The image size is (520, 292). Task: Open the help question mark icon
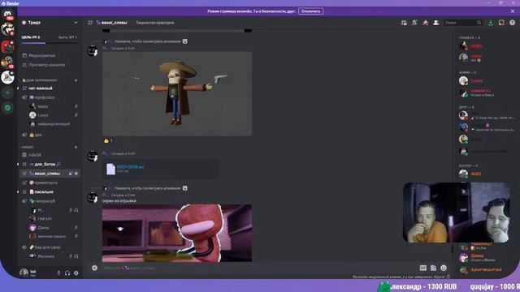(x=513, y=23)
